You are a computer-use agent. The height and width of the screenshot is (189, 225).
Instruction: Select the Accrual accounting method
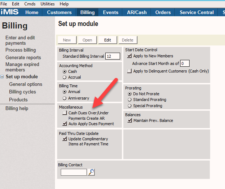(65, 77)
